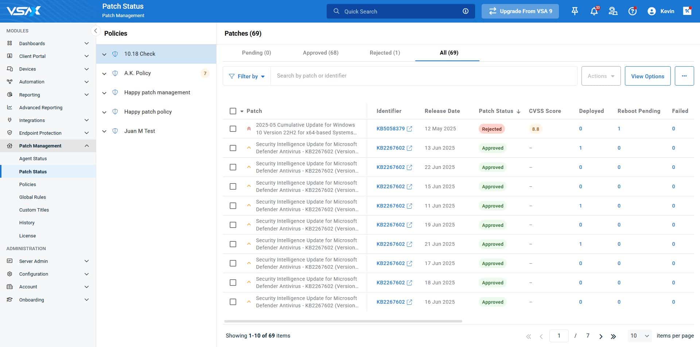This screenshot has width=700, height=347.
Task: Open the Agent Status submenu item
Action: click(x=33, y=159)
